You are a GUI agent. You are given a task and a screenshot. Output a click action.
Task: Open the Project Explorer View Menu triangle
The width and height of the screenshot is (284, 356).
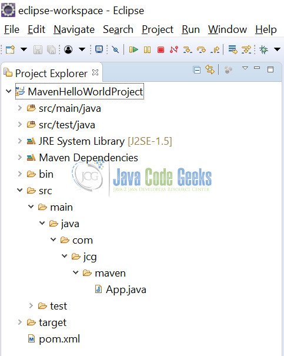click(x=245, y=68)
